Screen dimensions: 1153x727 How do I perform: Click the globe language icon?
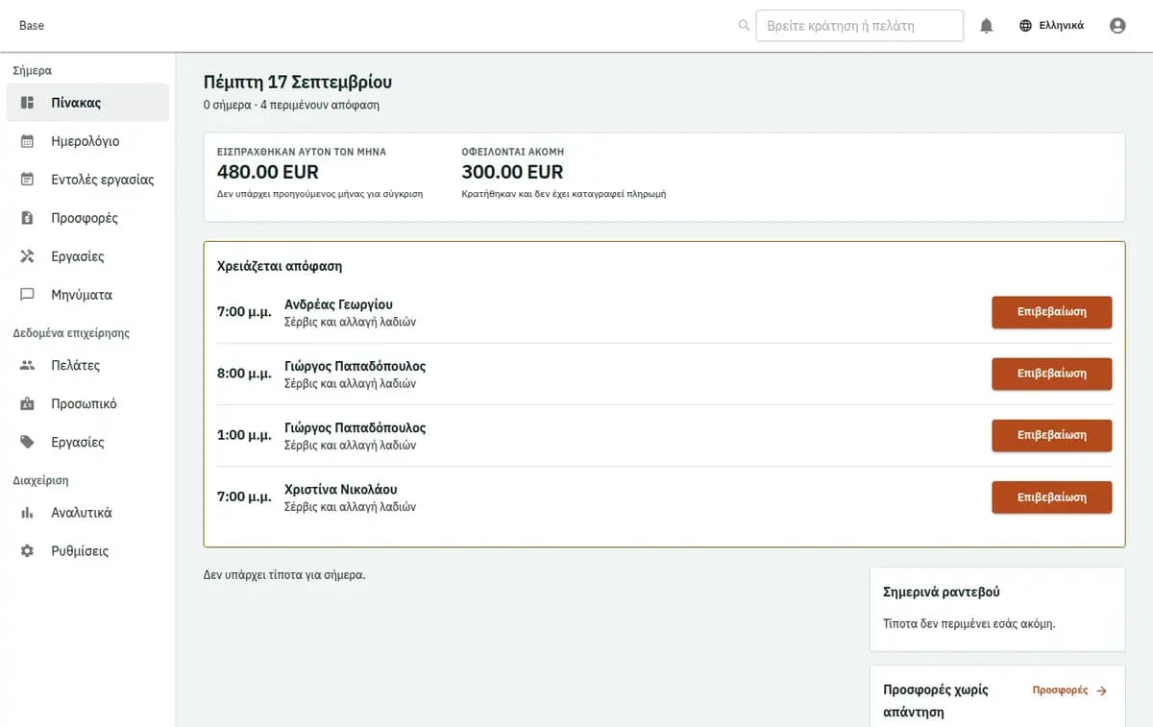1026,26
